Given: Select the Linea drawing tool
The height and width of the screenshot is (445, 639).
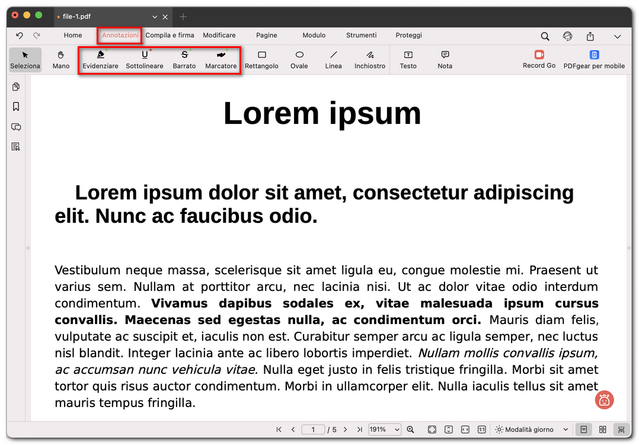Looking at the screenshot, I should coord(333,60).
